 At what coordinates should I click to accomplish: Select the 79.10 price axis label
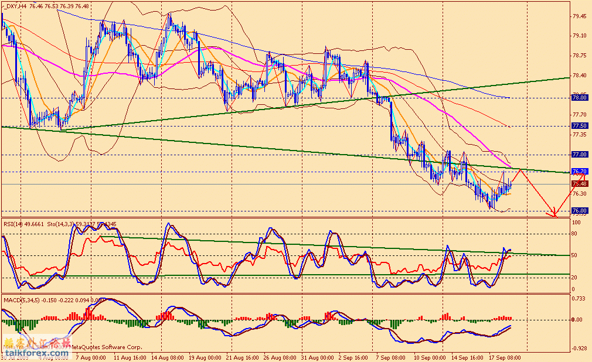pyautogui.click(x=580, y=36)
